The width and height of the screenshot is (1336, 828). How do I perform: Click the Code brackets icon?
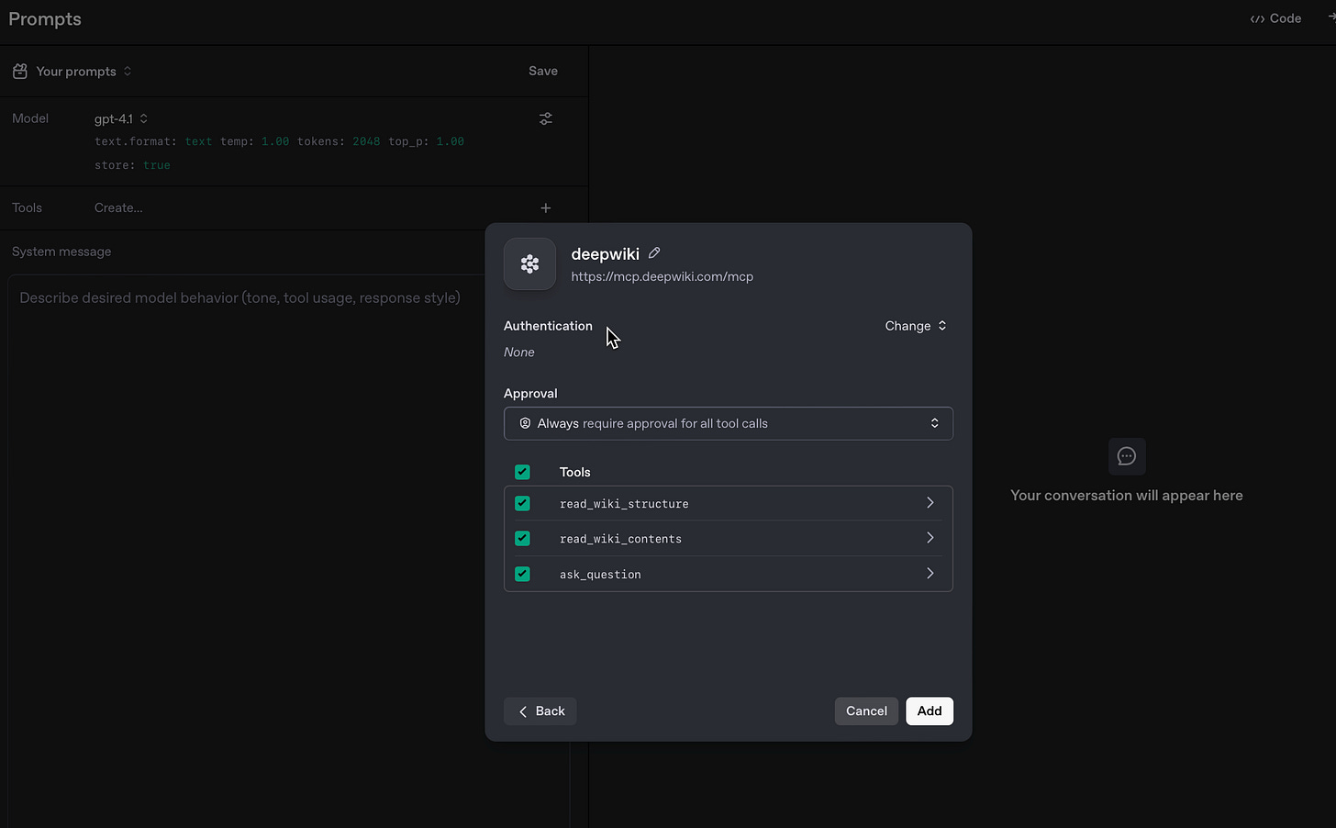point(1257,19)
